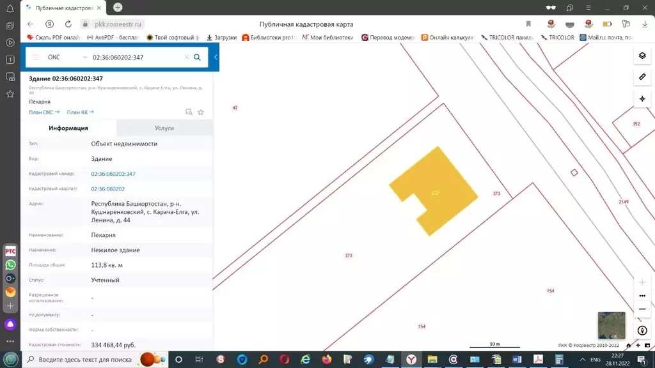Open the hamburger menu in search bar
This screenshot has width=655, height=368.
tap(36, 57)
